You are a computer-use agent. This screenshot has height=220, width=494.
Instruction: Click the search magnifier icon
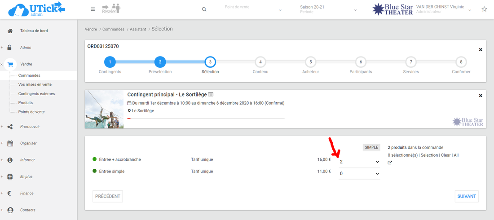[x=204, y=9]
